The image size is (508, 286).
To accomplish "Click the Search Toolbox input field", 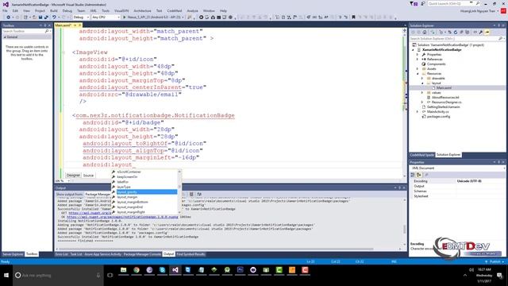I will tap(23, 31).
